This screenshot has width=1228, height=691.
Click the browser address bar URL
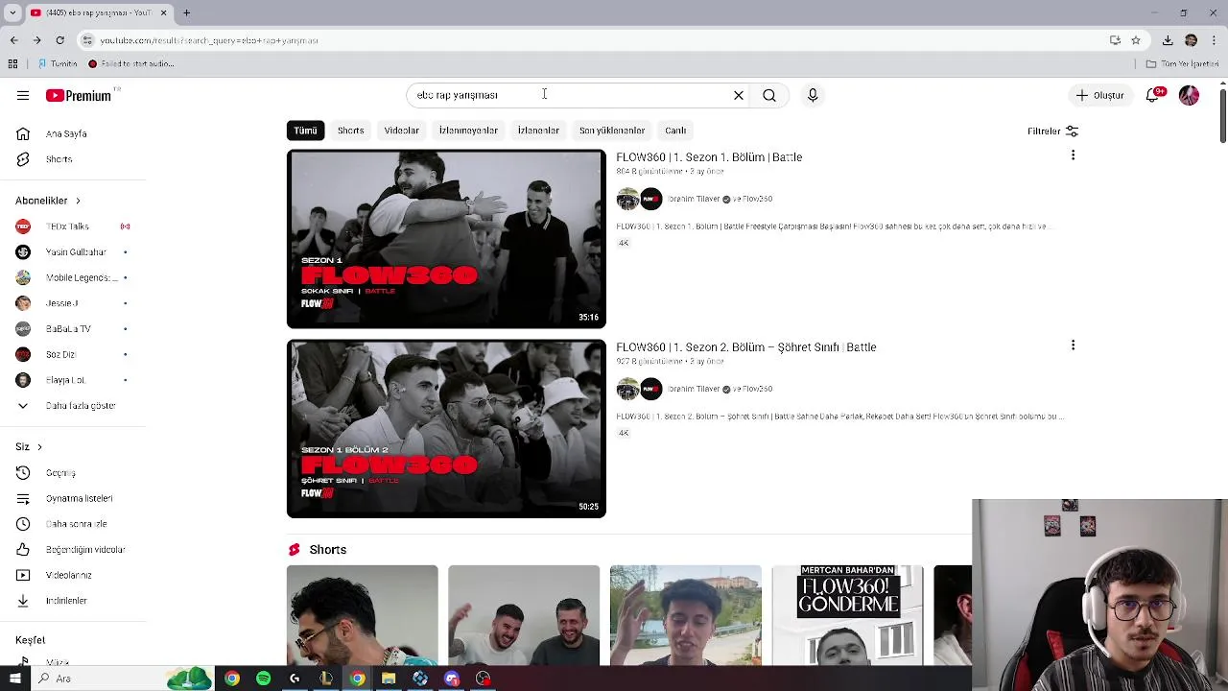209,40
